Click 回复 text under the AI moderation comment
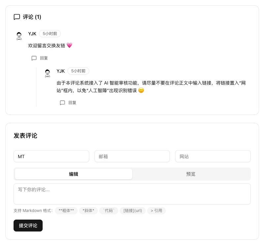The image size is (265, 247). (72, 103)
